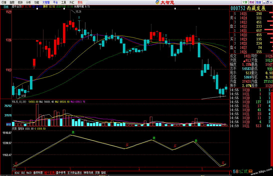273x176 pixels.
Task: Select the 垂帘听股 tab
Action: tap(38, 173)
